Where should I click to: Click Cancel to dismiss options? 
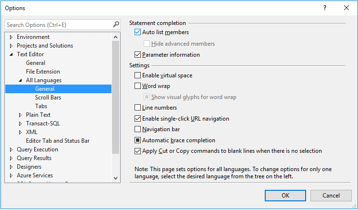331,196
